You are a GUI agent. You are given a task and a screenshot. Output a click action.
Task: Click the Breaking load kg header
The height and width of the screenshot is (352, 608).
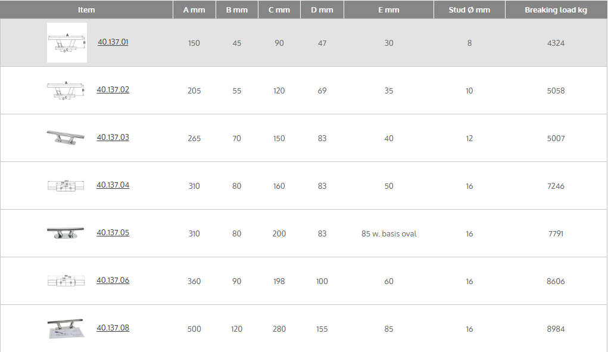pyautogui.click(x=556, y=10)
